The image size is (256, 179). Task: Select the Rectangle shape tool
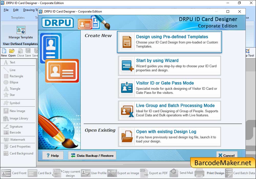(x=13, y=76)
